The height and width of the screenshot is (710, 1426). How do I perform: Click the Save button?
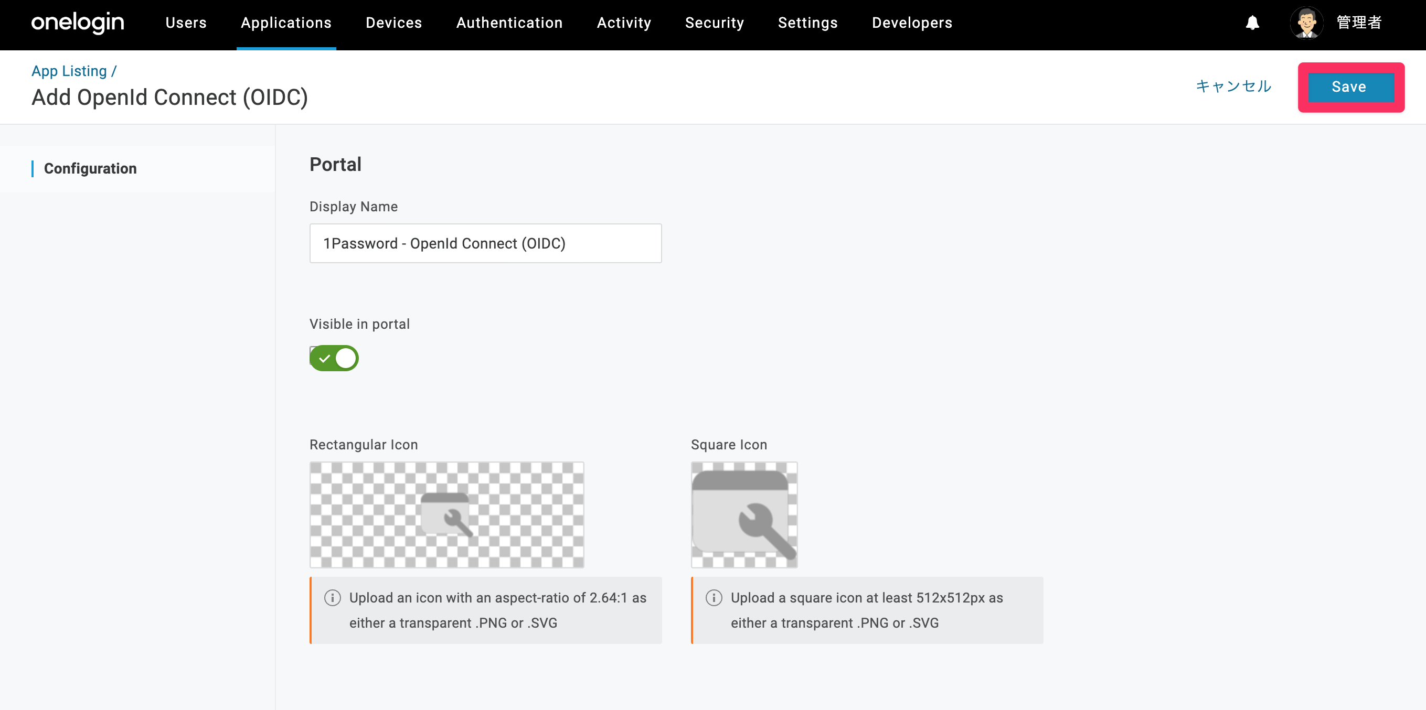tap(1351, 87)
